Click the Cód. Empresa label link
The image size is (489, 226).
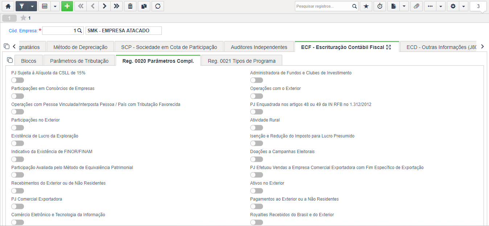pyautogui.click(x=23, y=31)
